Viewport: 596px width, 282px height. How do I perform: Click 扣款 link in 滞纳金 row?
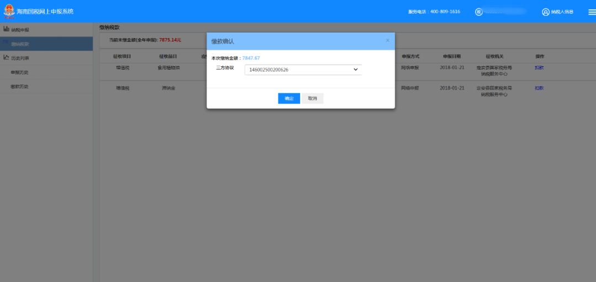(x=539, y=88)
